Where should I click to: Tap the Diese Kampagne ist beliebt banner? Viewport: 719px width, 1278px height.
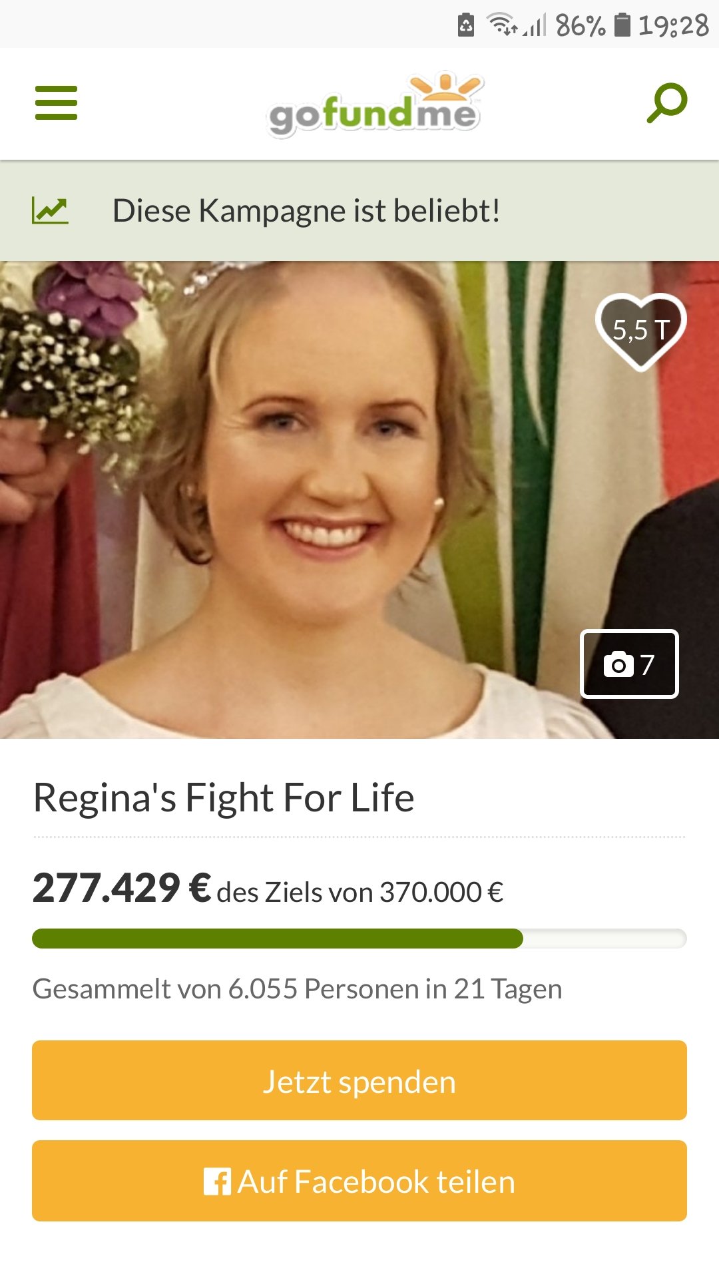tap(359, 210)
